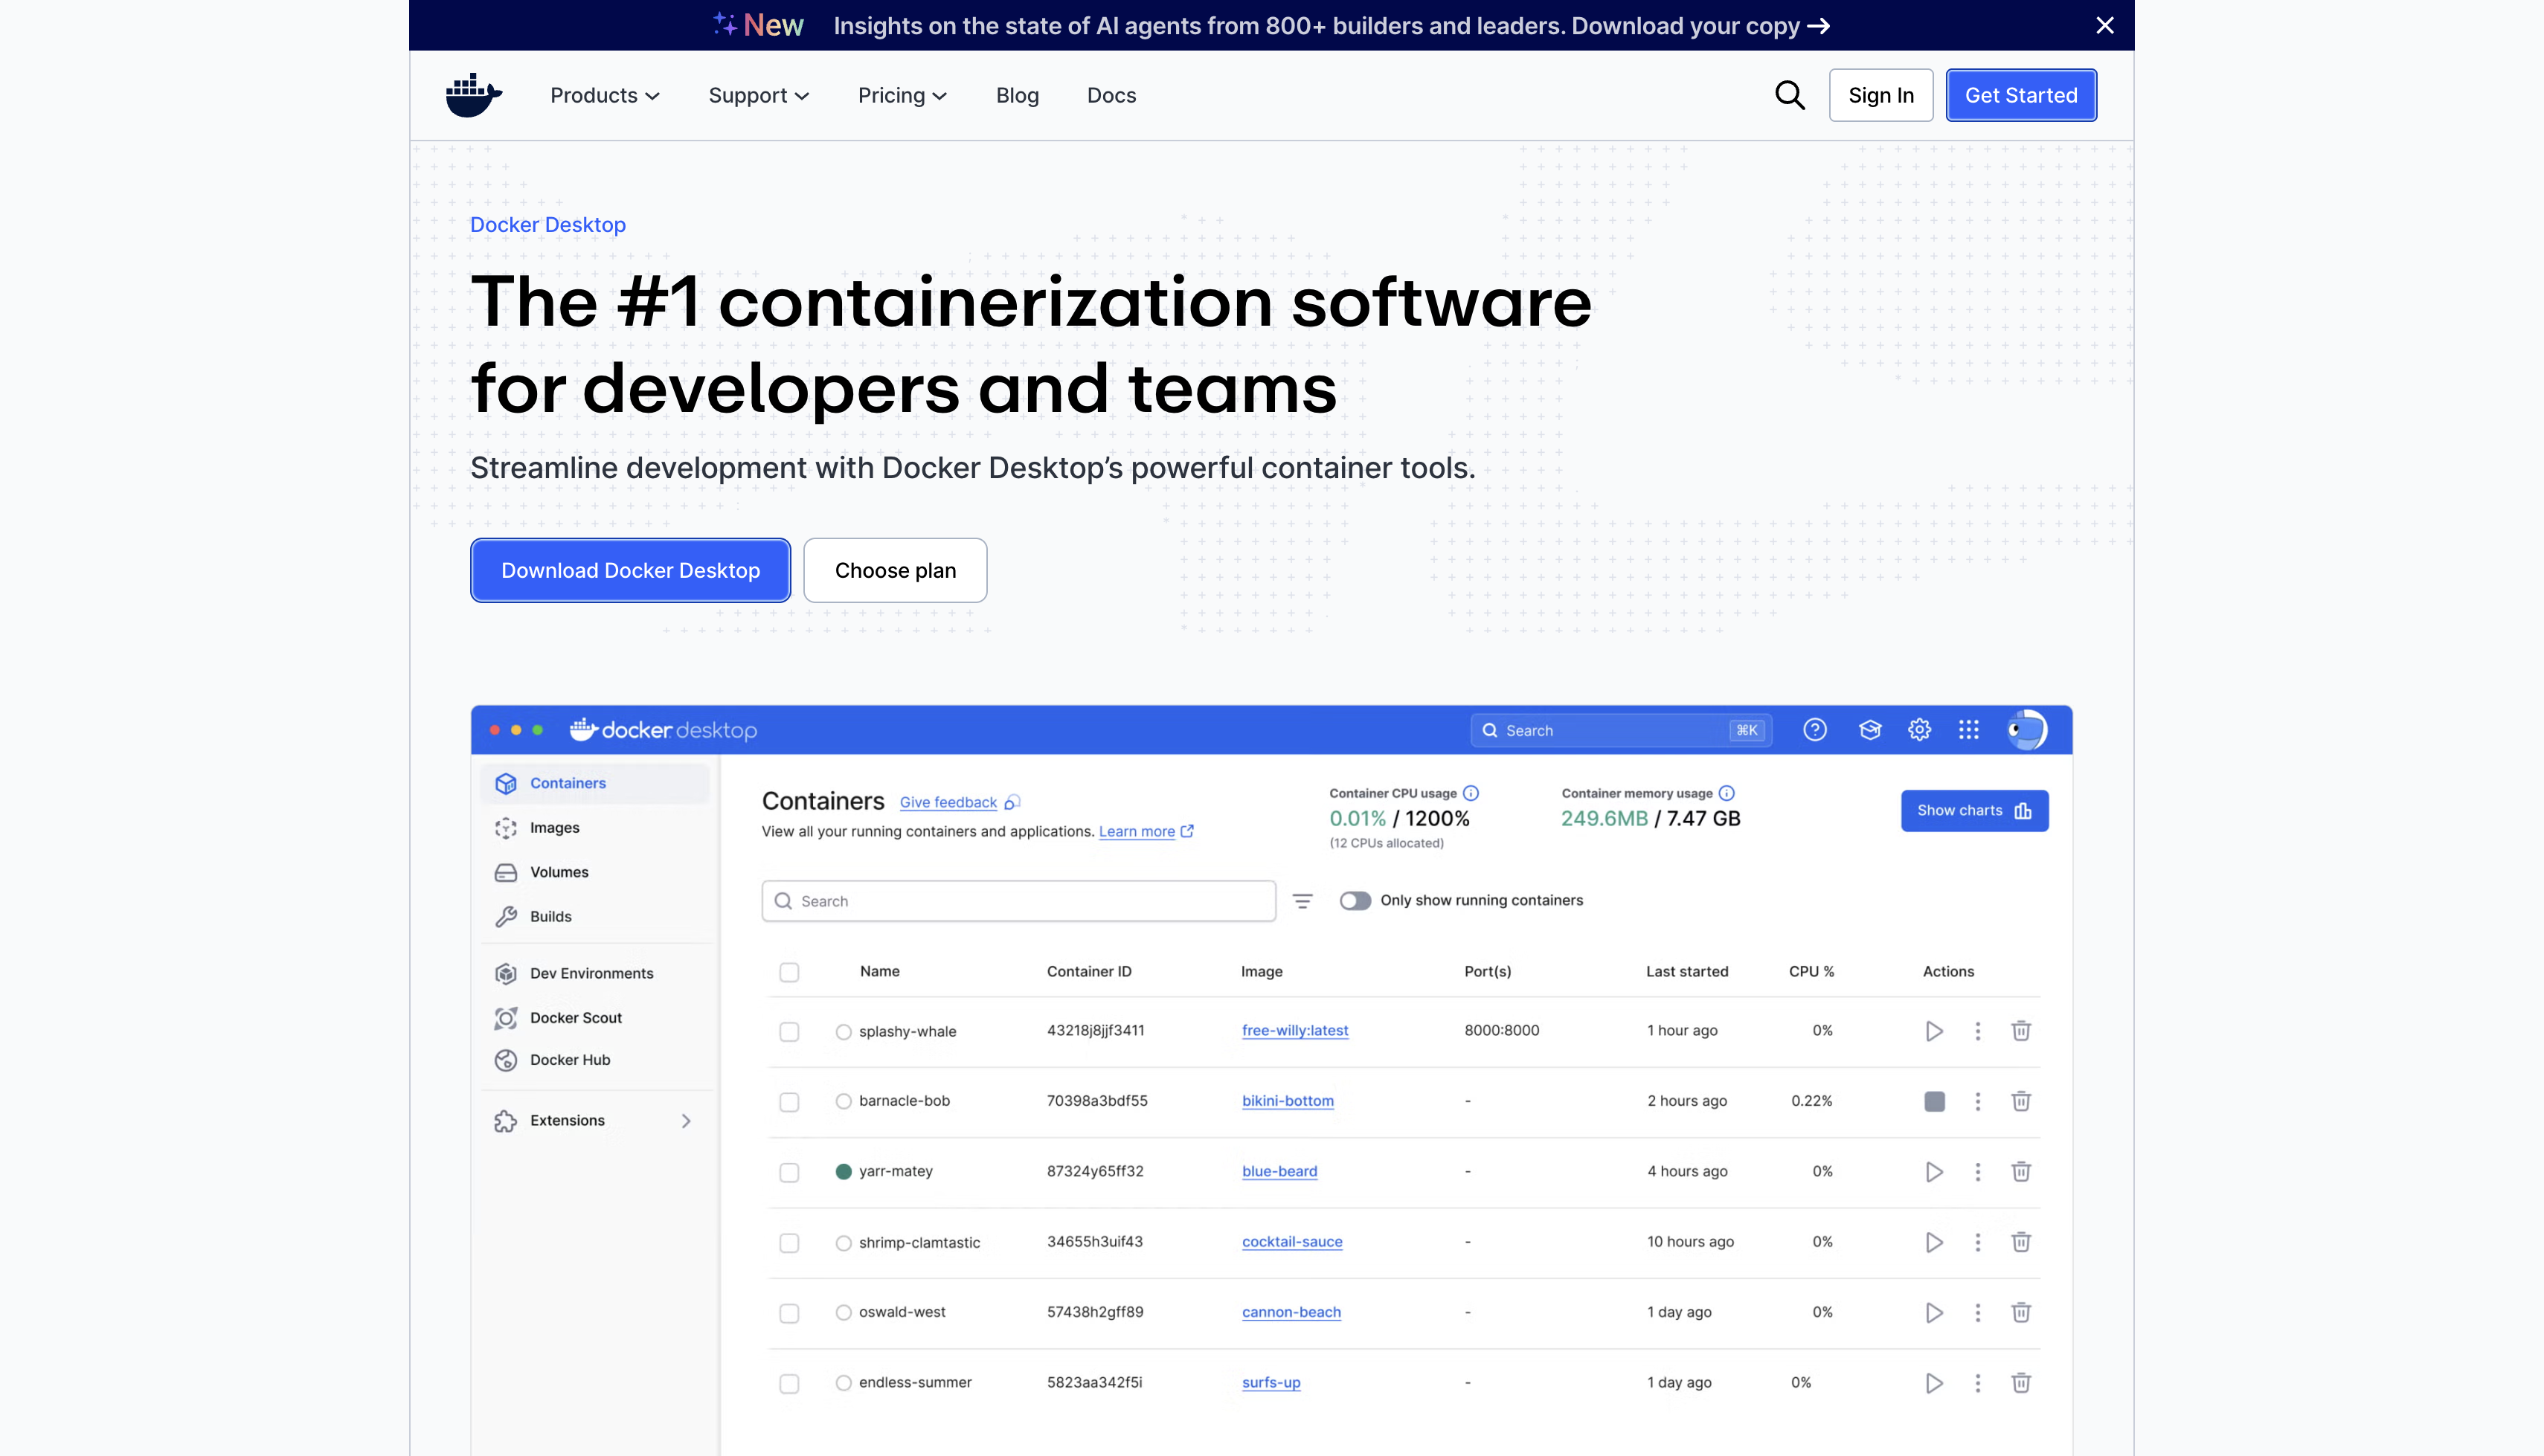Focus the containers Search input field
Viewport: 2544px width, 1456px height.
(x=1018, y=901)
